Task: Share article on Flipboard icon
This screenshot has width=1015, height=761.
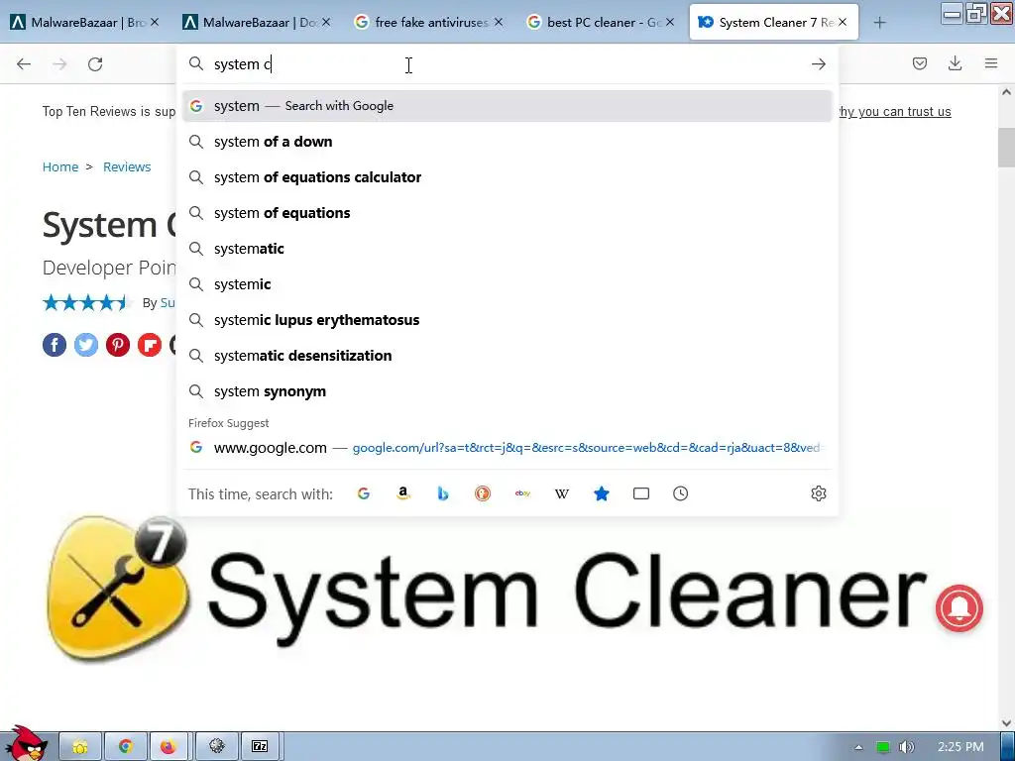Action: 150,345
